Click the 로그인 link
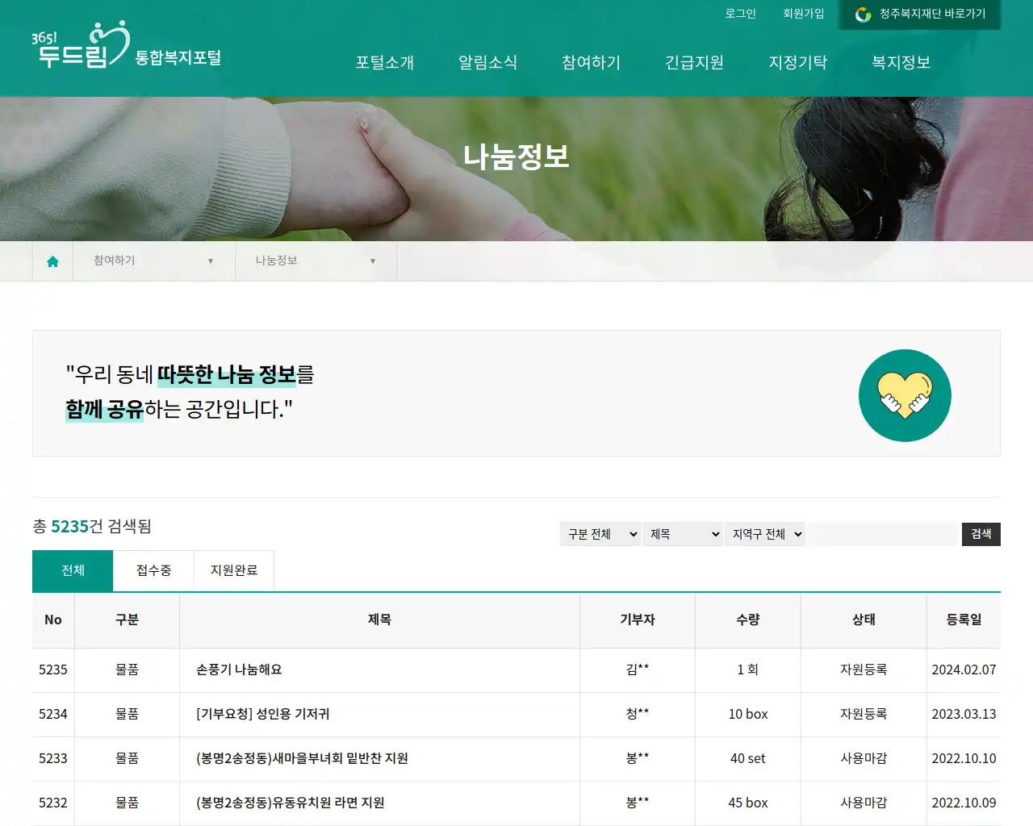The height and width of the screenshot is (826, 1033). click(x=740, y=14)
